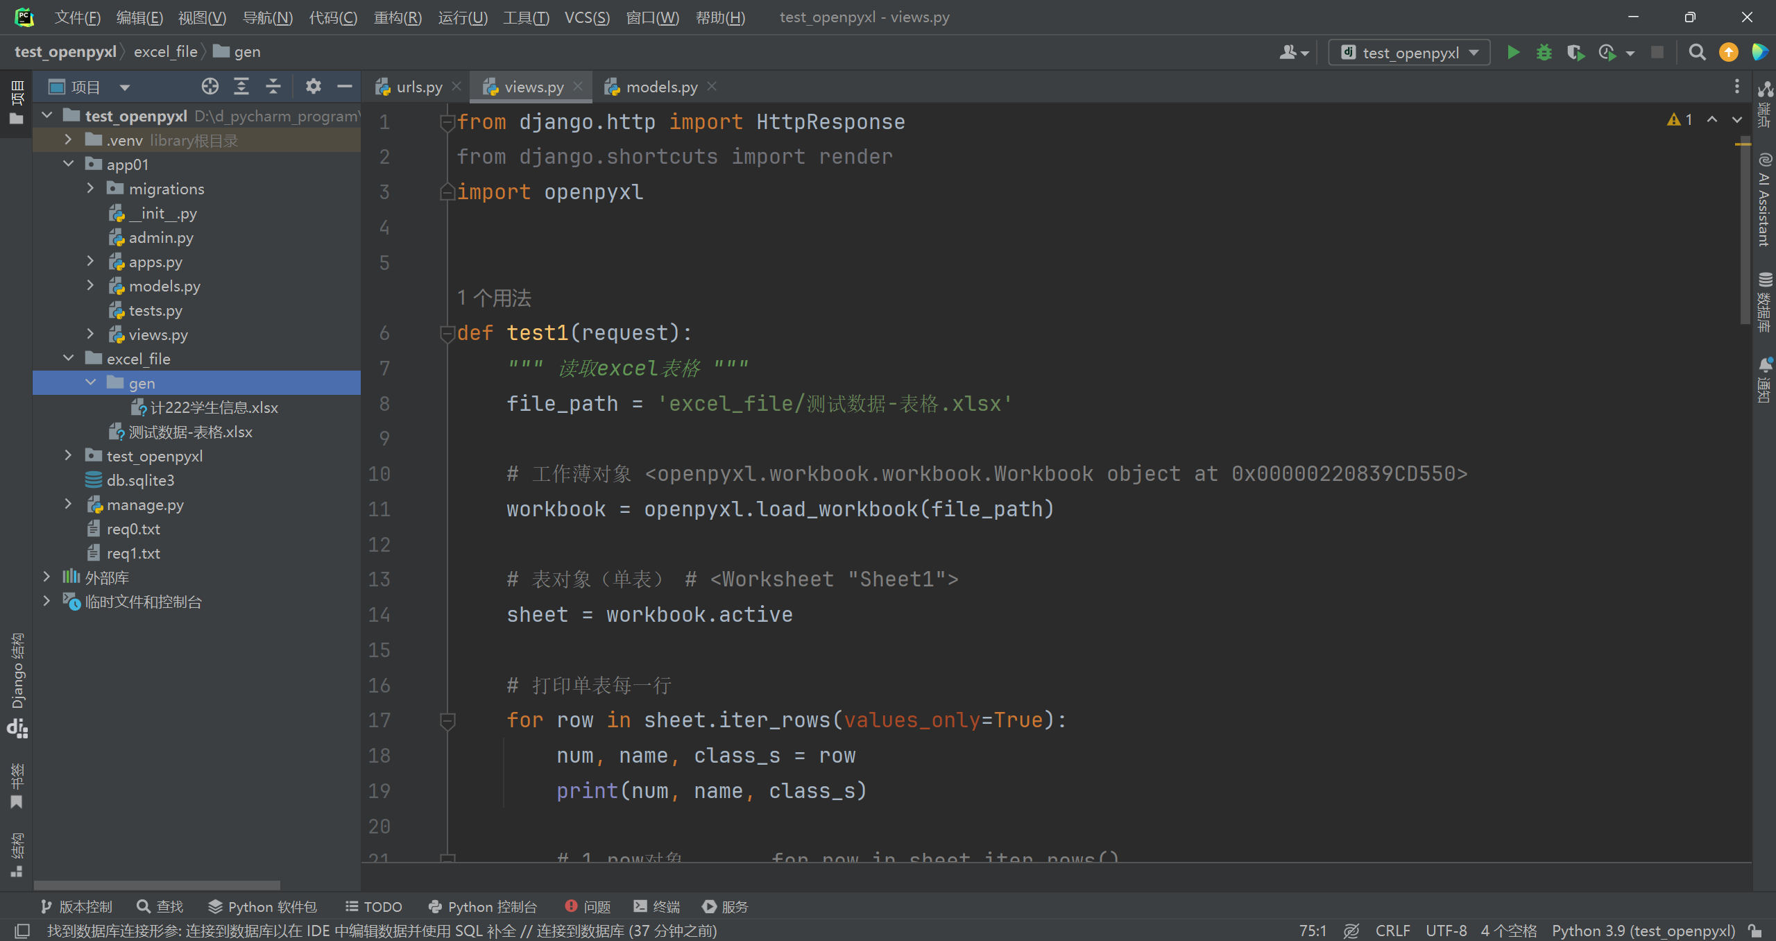The width and height of the screenshot is (1776, 941).
Task: Open editor tabs more options menu
Action: click(x=1736, y=86)
